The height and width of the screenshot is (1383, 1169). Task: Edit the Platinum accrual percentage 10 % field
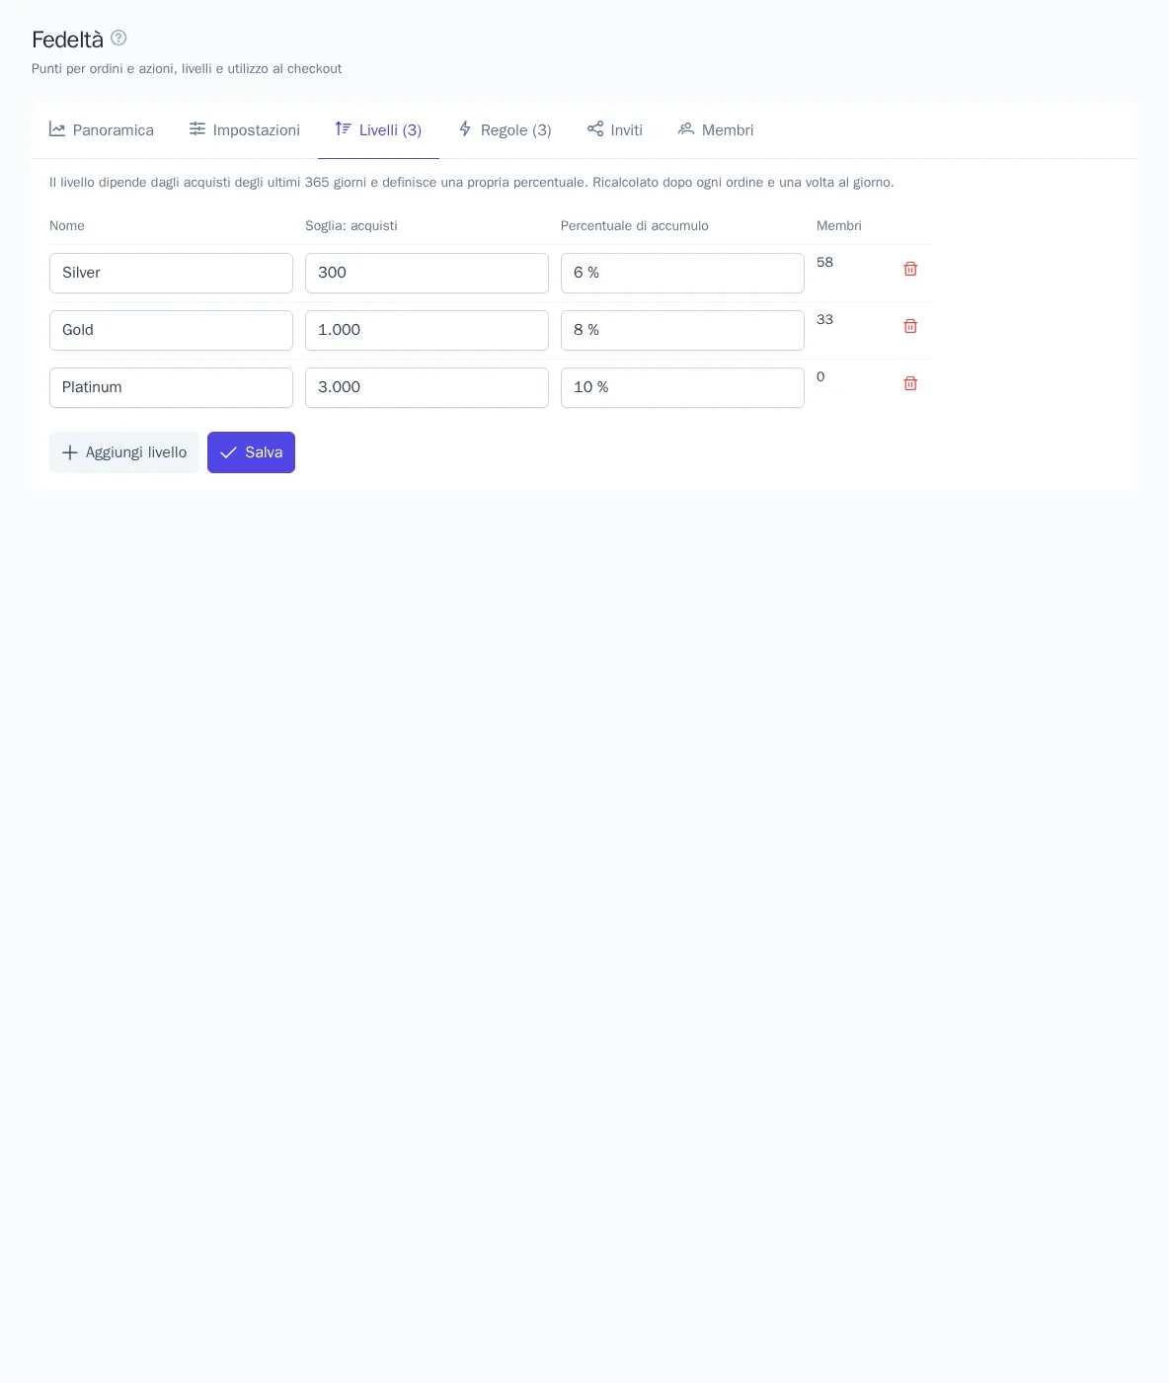tap(682, 387)
